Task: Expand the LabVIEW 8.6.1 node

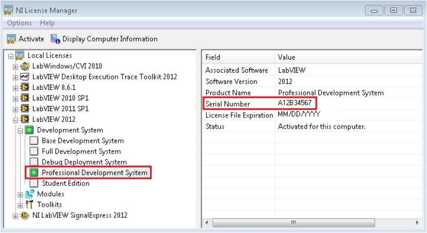Action: coord(16,88)
